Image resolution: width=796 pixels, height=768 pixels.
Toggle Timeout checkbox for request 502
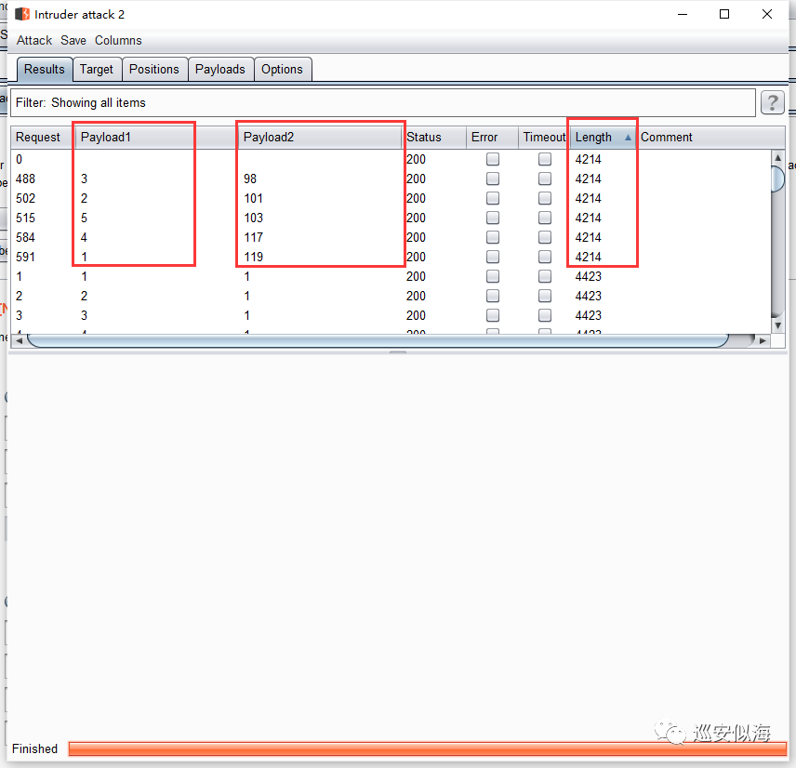tap(545, 198)
